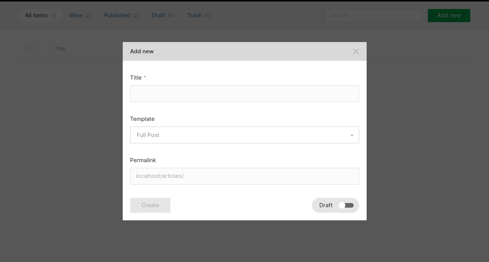Focus the Title text field in dialog
This screenshot has width=489, height=262.
(244, 94)
